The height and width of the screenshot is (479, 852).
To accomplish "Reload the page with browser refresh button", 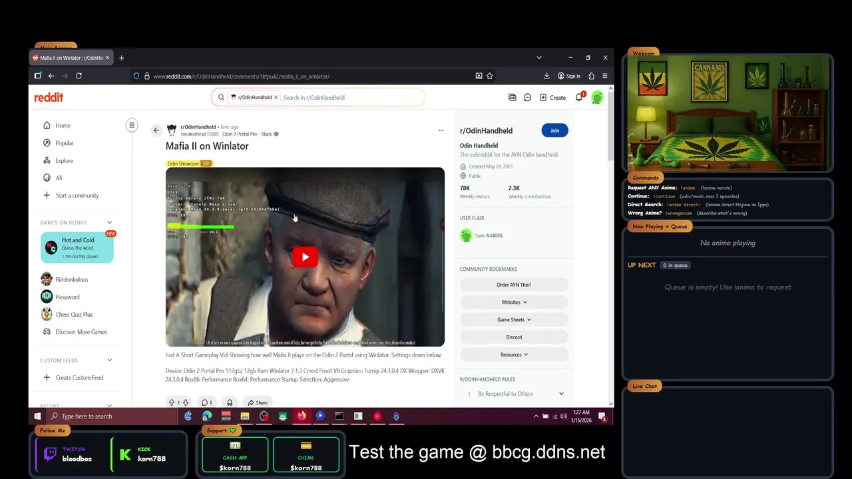I will point(79,76).
